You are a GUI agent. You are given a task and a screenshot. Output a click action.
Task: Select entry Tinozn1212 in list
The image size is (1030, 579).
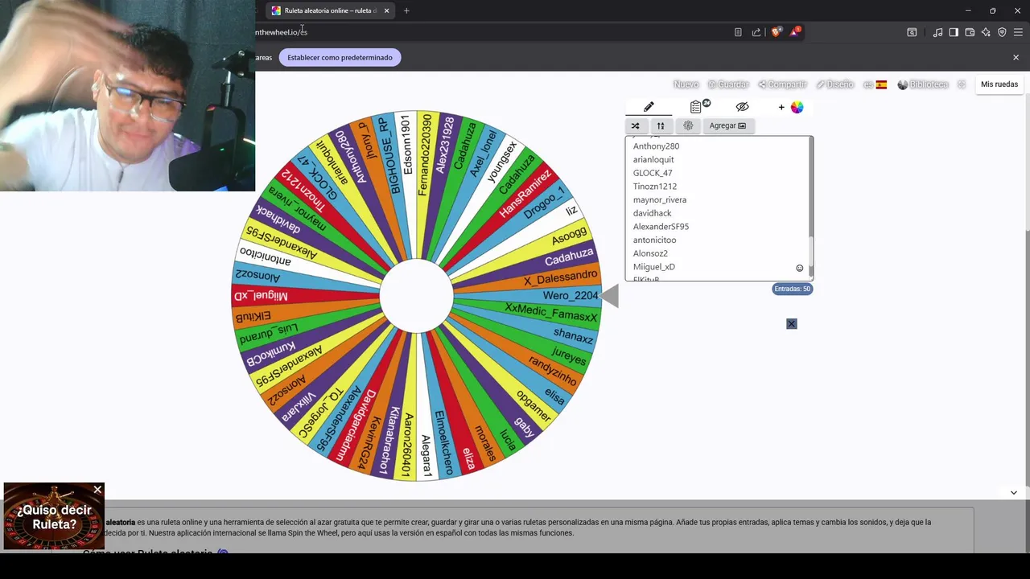click(x=655, y=187)
